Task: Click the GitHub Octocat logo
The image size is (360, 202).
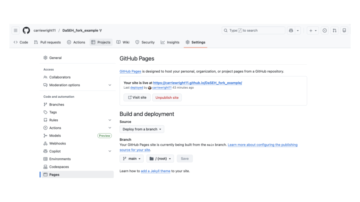Action: tap(26, 30)
